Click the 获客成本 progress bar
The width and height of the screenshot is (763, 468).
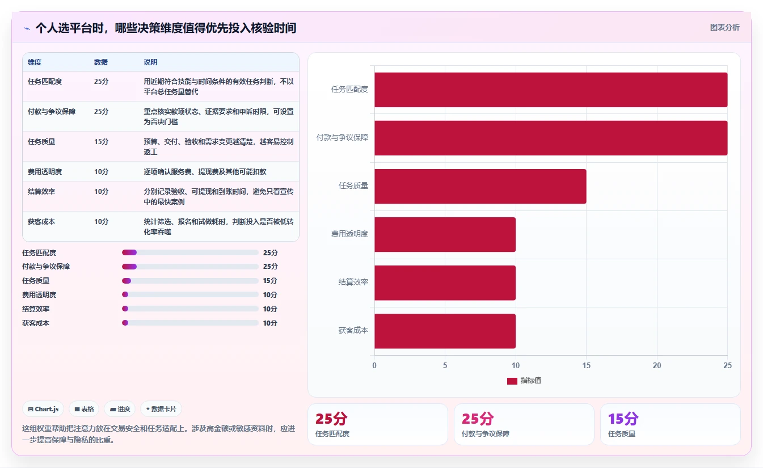point(190,323)
